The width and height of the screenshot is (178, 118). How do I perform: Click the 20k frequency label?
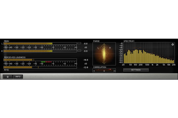(174, 65)
